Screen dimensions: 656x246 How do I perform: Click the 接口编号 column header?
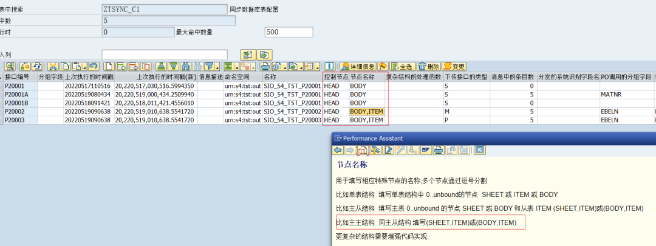tap(21, 77)
